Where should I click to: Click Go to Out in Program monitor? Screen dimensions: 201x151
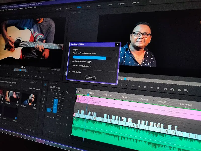[x=158, y=88]
